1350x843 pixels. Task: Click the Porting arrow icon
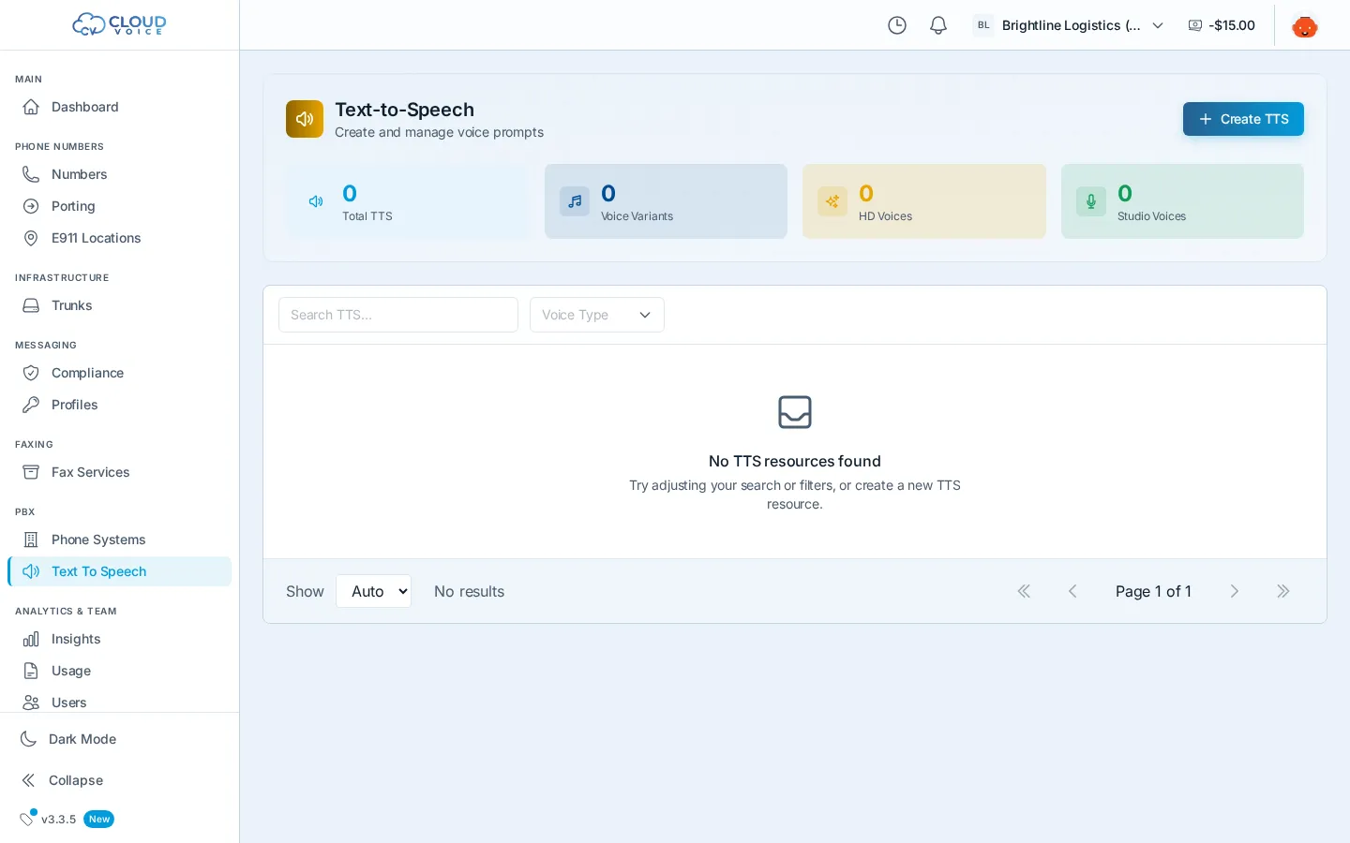[x=31, y=206]
